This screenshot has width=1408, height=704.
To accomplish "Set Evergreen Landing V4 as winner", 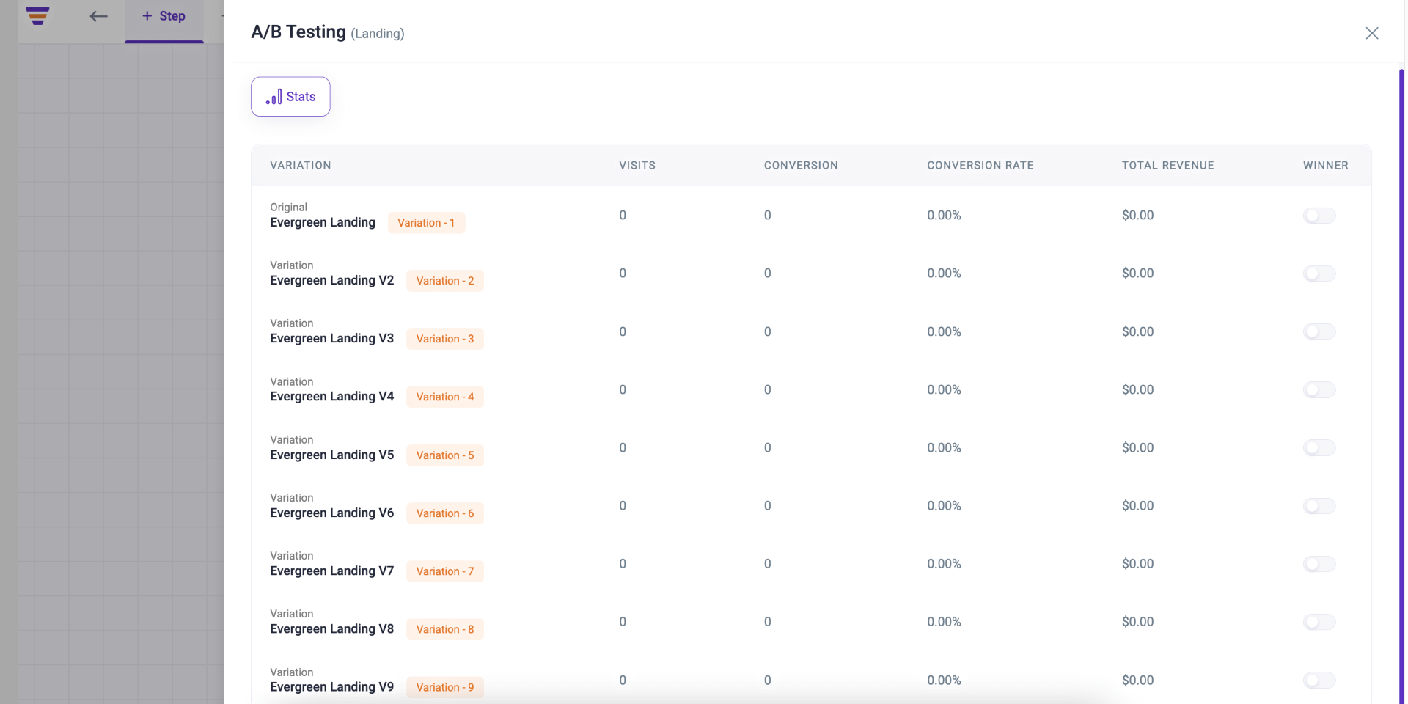I will click(x=1319, y=389).
